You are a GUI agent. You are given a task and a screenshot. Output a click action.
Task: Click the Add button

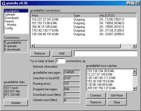point(62,53)
